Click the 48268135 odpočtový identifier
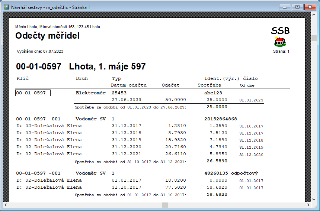The height and width of the screenshot is (211, 320). point(231,173)
